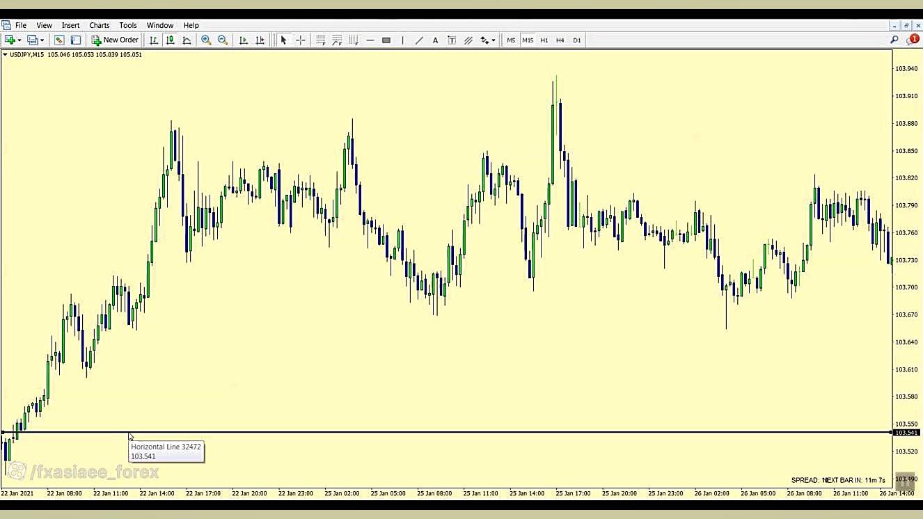923x519 pixels.
Task: Select the Equidistant Channel tool
Action: pos(468,40)
